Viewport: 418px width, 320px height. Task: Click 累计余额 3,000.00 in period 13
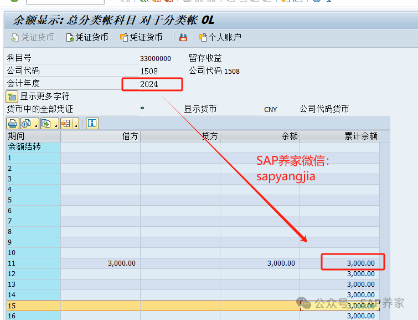point(361,285)
